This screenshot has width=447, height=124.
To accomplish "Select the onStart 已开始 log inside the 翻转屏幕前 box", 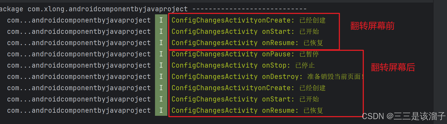I will point(245,32).
